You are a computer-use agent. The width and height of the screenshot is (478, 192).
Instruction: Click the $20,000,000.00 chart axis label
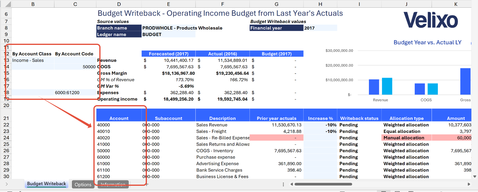click(339, 65)
